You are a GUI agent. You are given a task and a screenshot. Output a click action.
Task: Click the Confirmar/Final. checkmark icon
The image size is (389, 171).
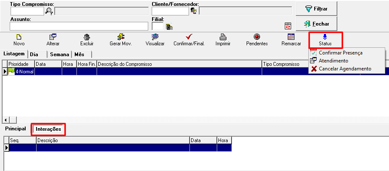(x=189, y=37)
